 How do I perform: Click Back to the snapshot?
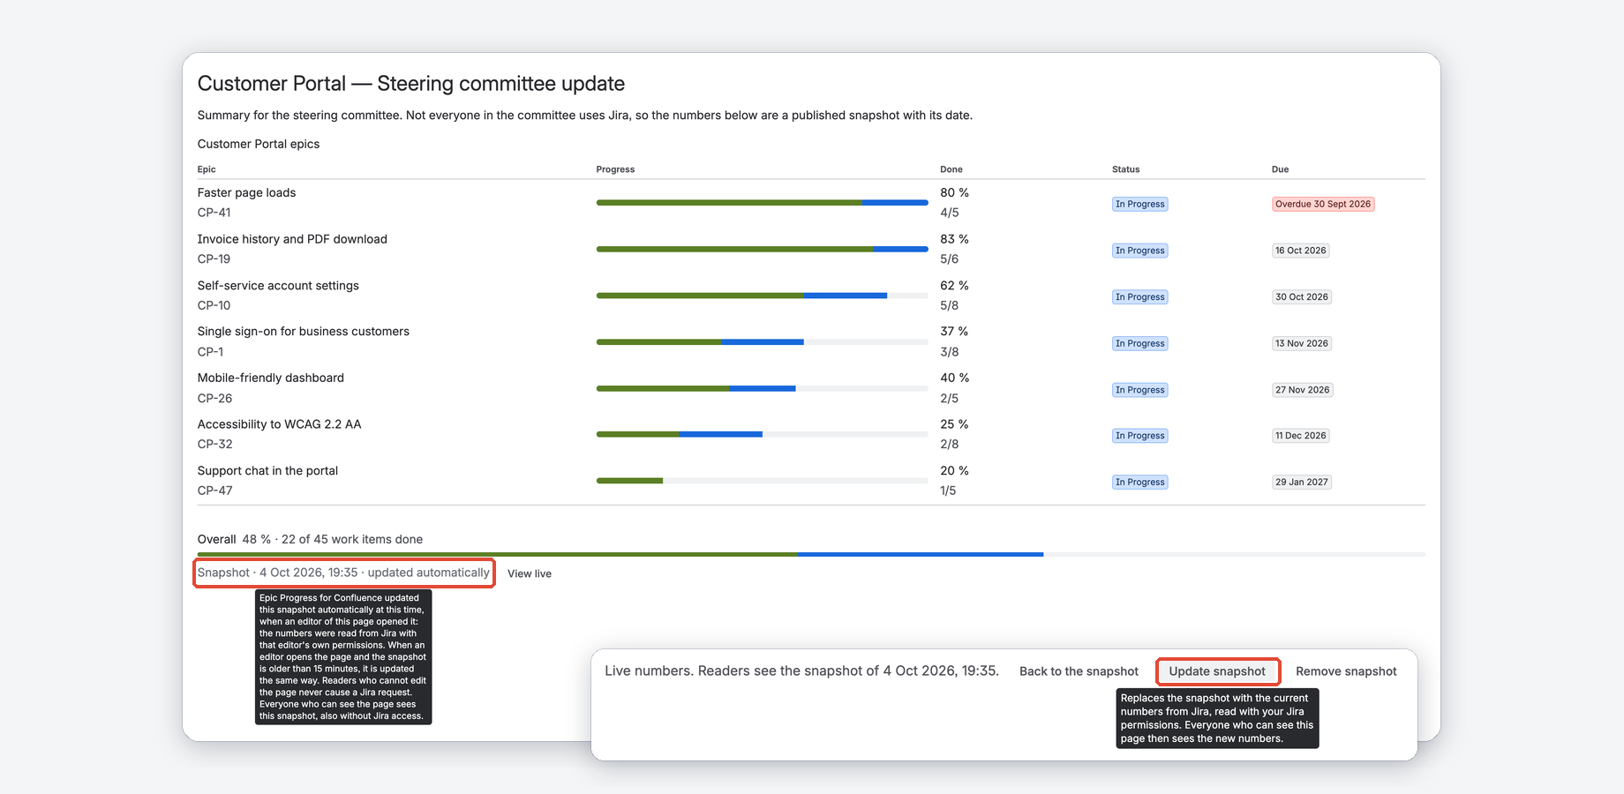tap(1079, 671)
